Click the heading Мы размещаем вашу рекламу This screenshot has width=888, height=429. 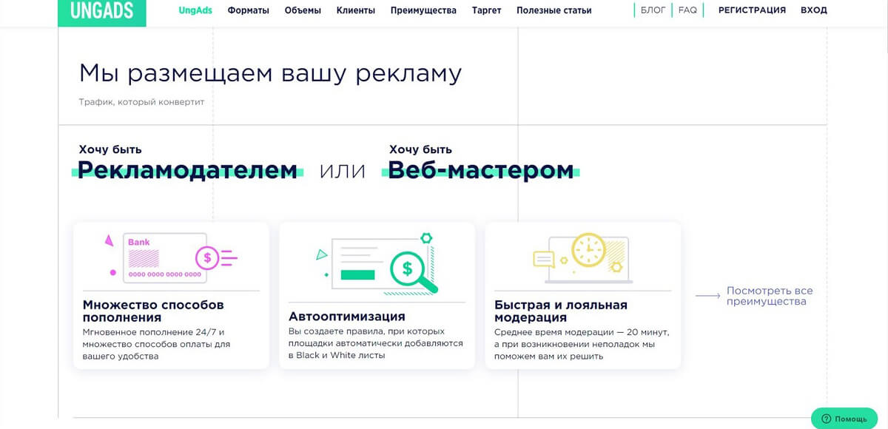[x=271, y=72]
